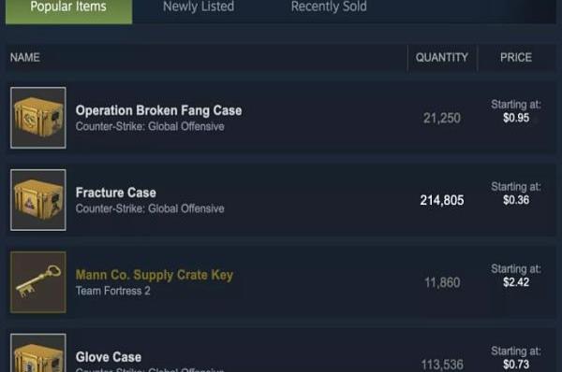
Task: Sort listings by the PRICE column
Action: [516, 58]
